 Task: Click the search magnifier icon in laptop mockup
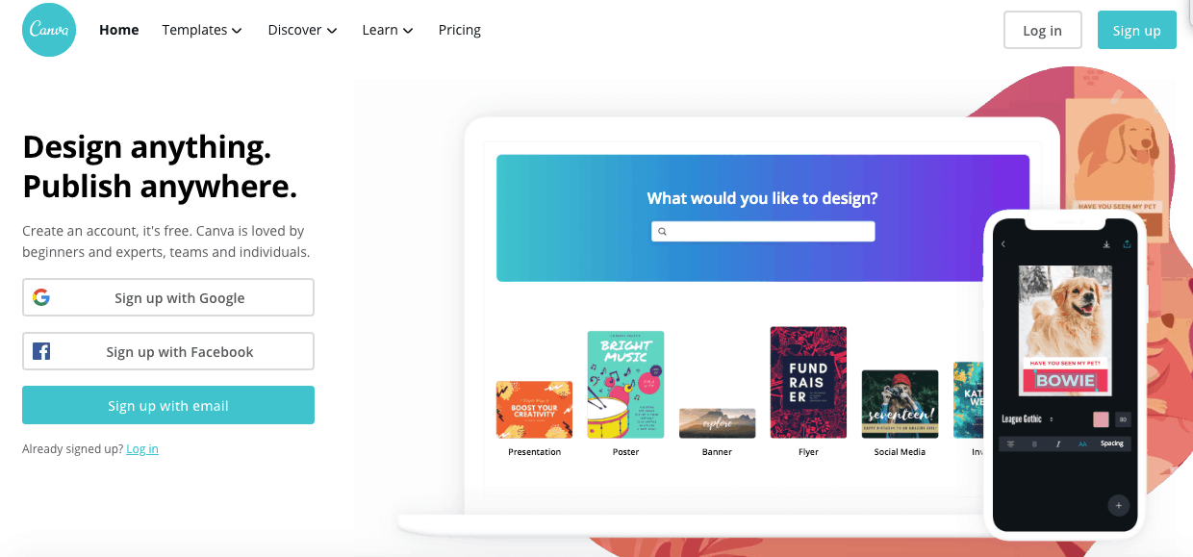point(662,232)
